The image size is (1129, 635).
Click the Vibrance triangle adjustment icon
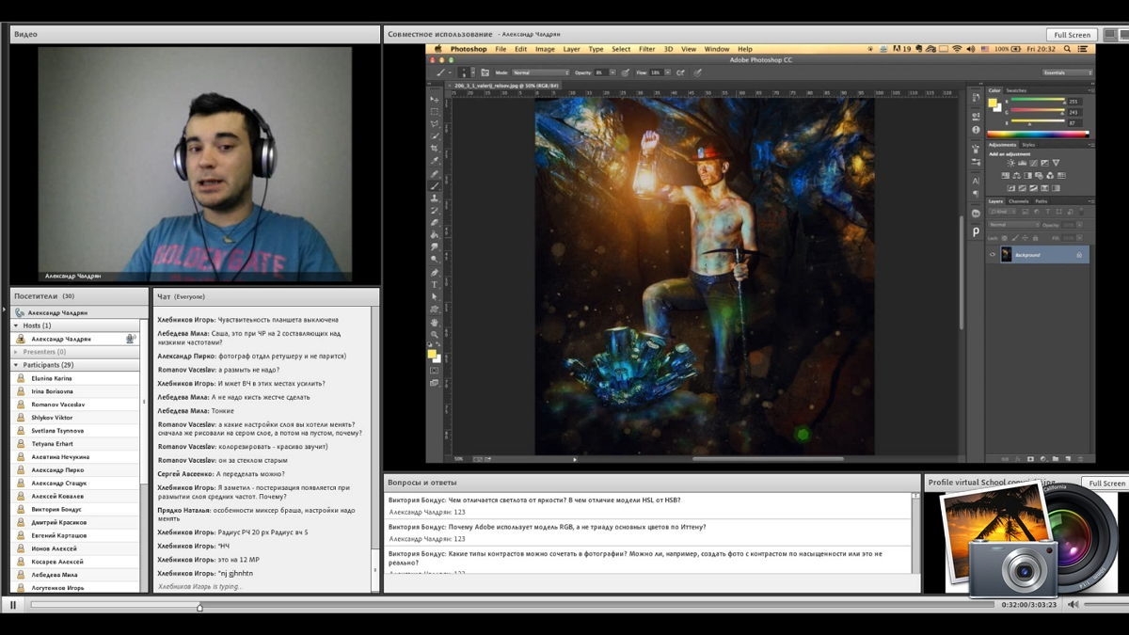tap(1056, 163)
